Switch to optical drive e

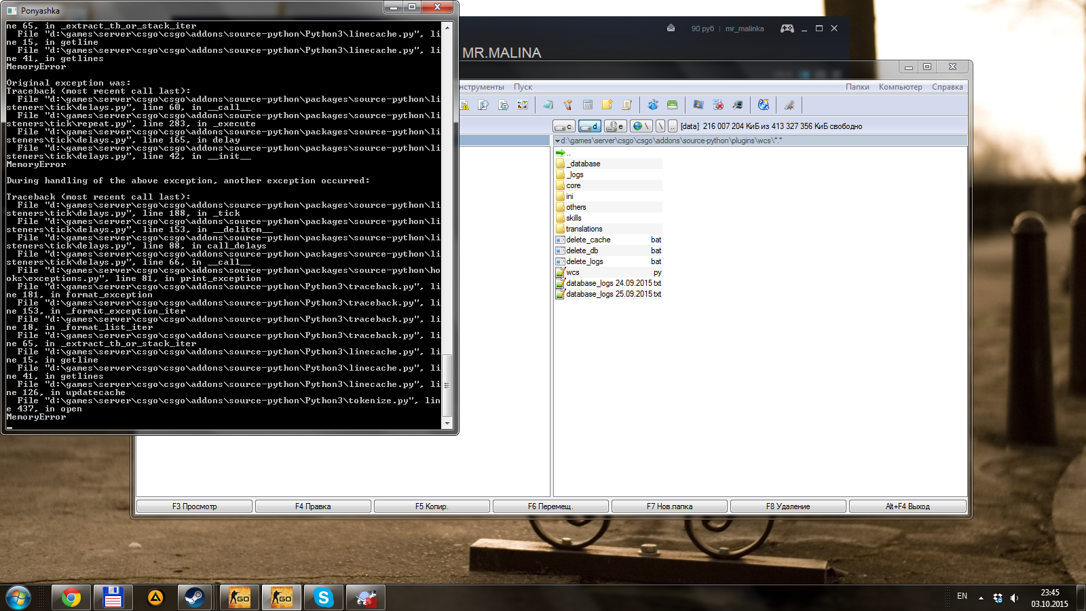pos(615,126)
